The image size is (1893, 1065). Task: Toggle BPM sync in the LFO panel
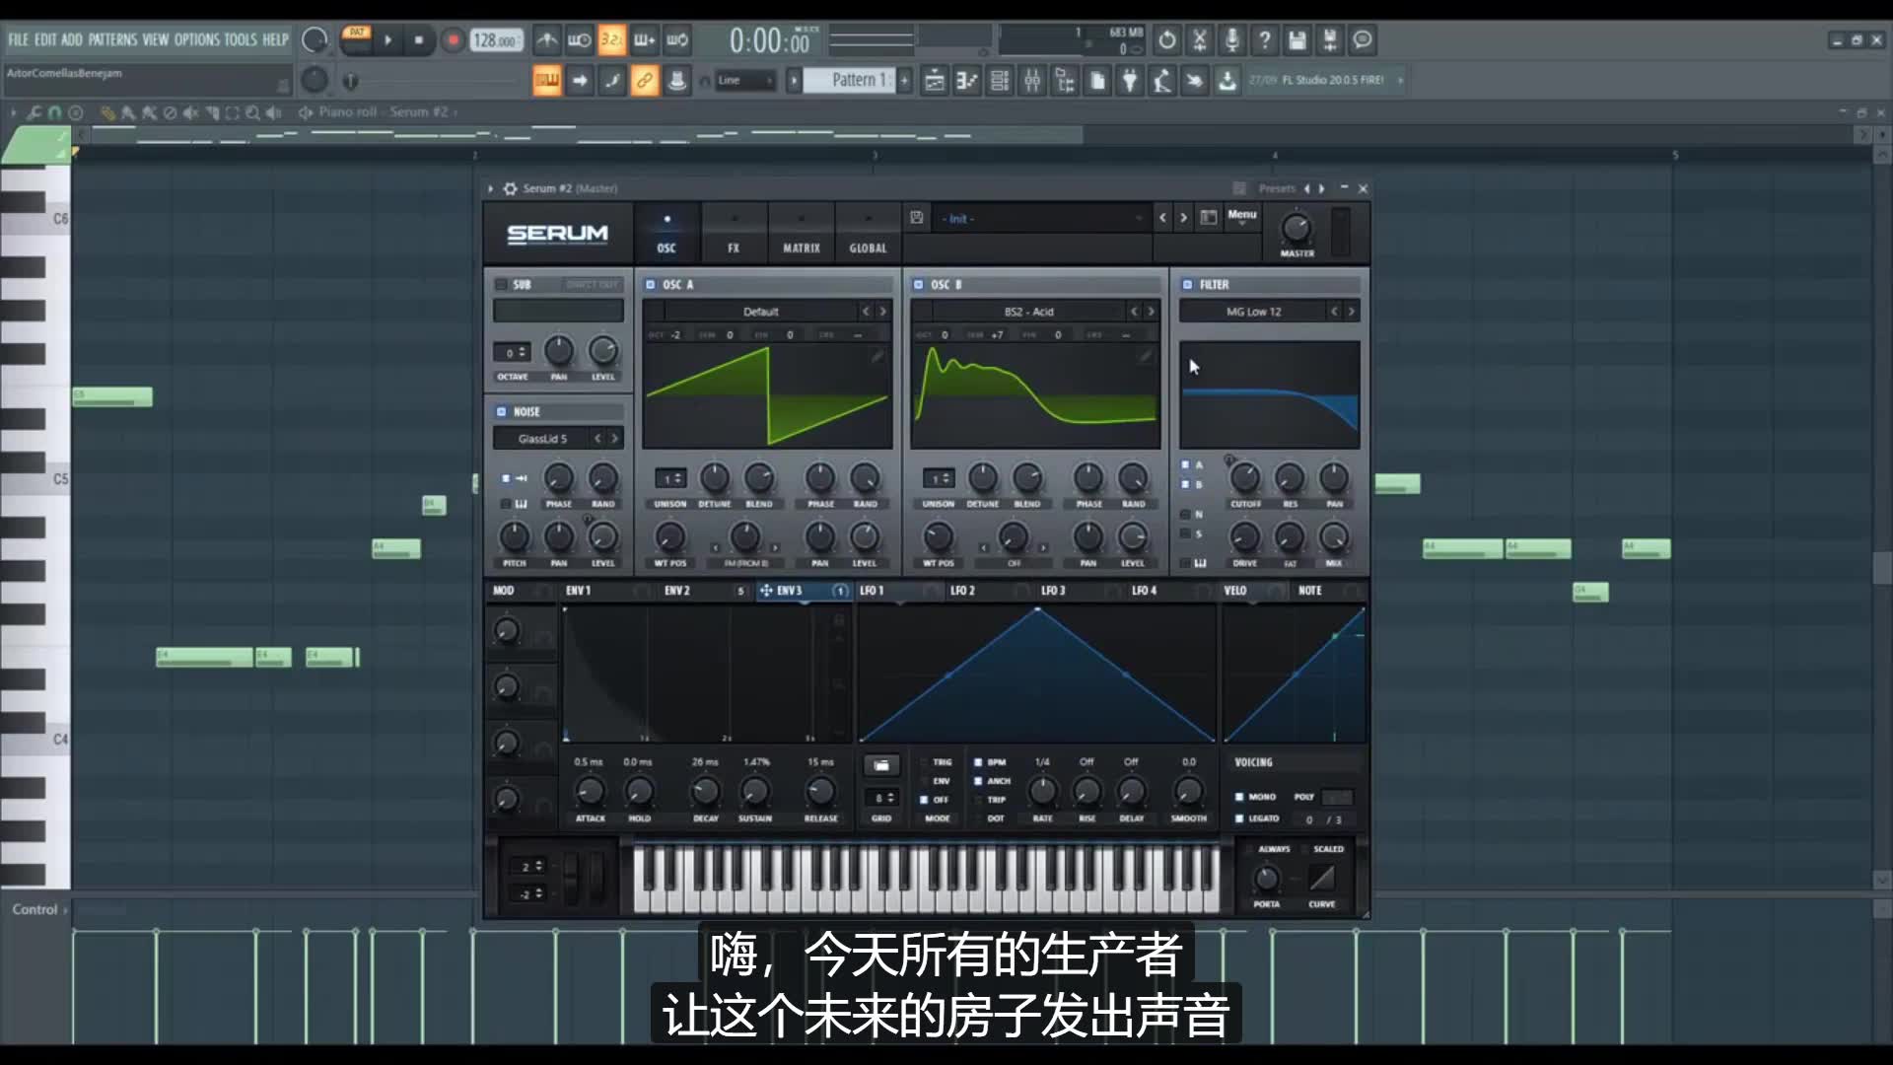[977, 762]
